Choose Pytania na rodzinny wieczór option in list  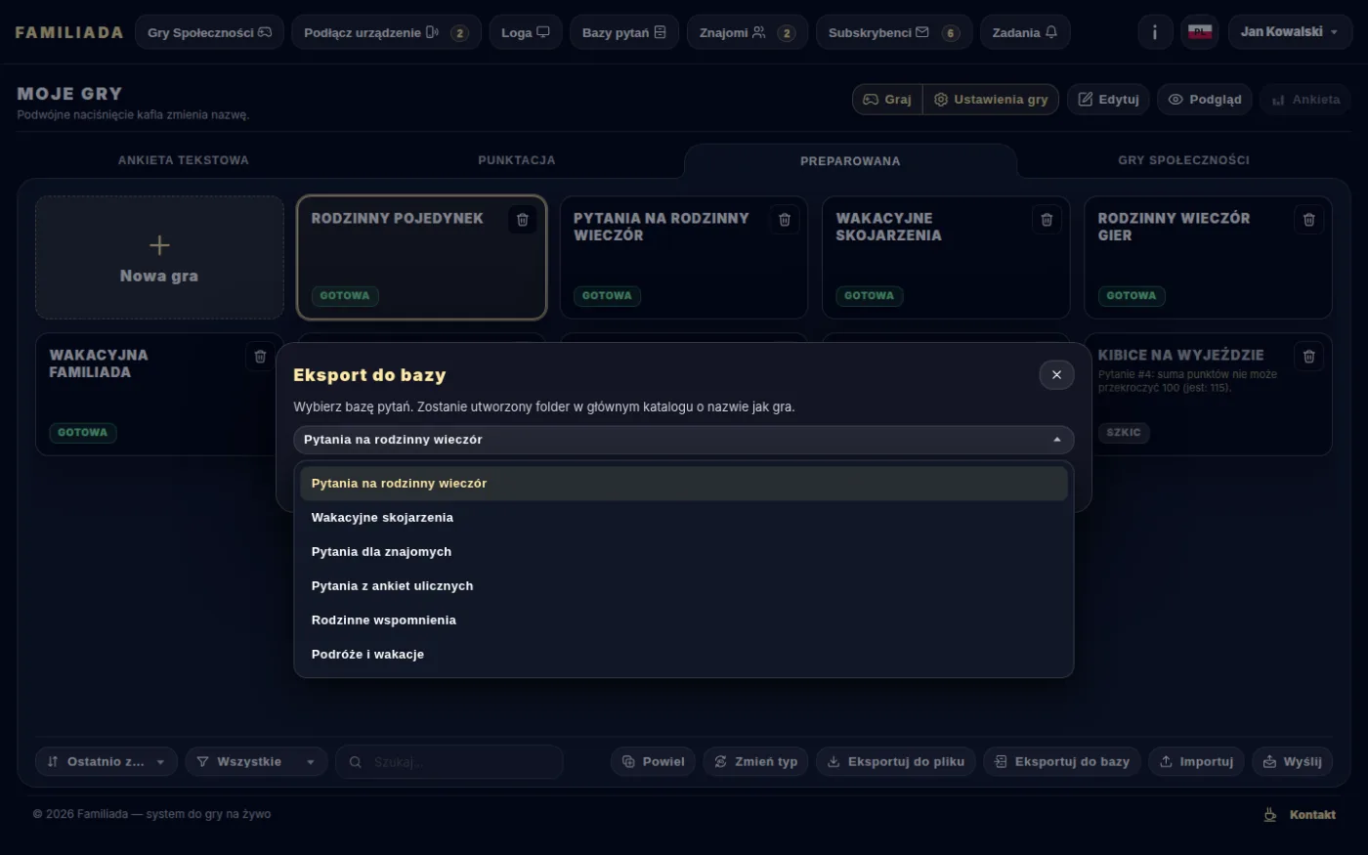(x=683, y=484)
